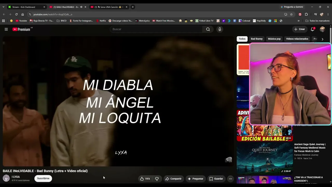Subscribe to I LYXA with Suscribirse

pos(43,178)
